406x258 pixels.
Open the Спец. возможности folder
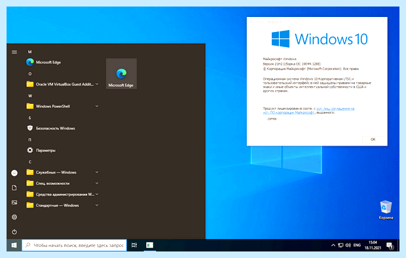[x=62, y=184]
